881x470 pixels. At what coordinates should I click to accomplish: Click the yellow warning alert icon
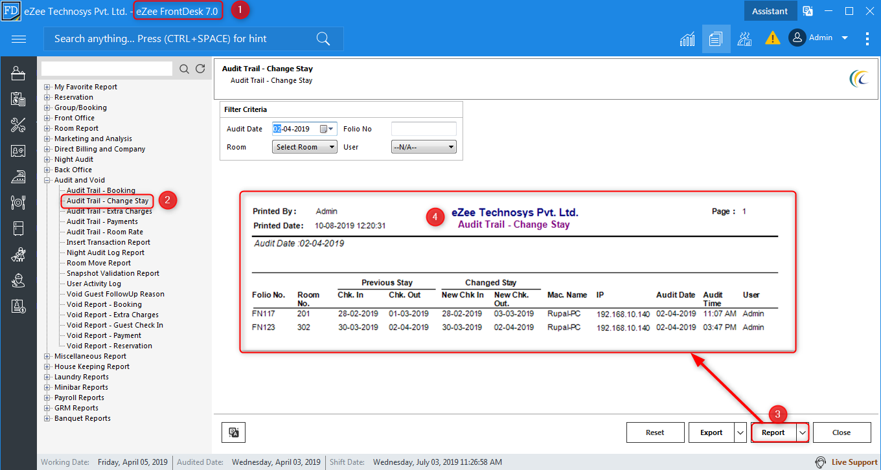tap(772, 38)
